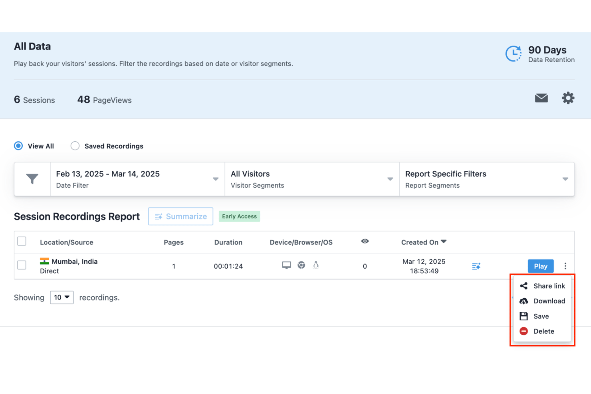This screenshot has height=394, width=591.
Task: Click the funnel filter icon
Action: [32, 179]
